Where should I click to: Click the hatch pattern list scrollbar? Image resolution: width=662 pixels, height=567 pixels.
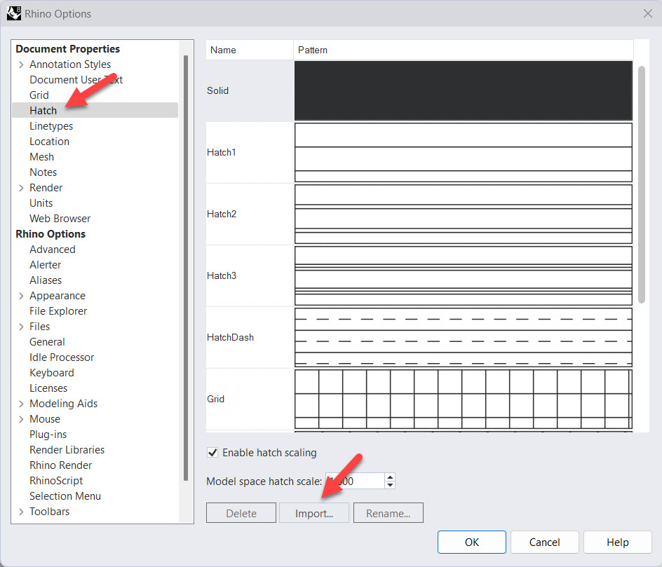click(641, 185)
